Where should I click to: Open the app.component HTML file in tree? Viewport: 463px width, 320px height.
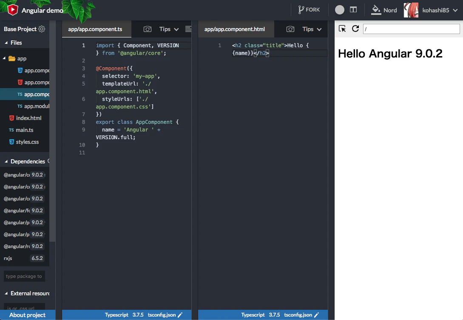(33, 82)
